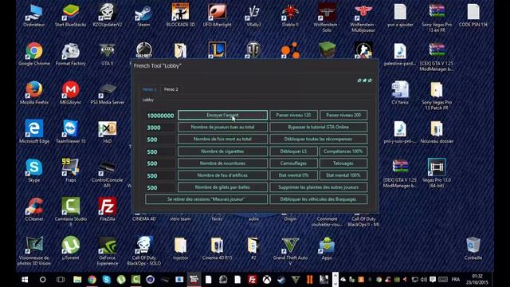510x287 pixels.
Task: Select the ControlConsole API desktop icon
Action: click(x=108, y=173)
